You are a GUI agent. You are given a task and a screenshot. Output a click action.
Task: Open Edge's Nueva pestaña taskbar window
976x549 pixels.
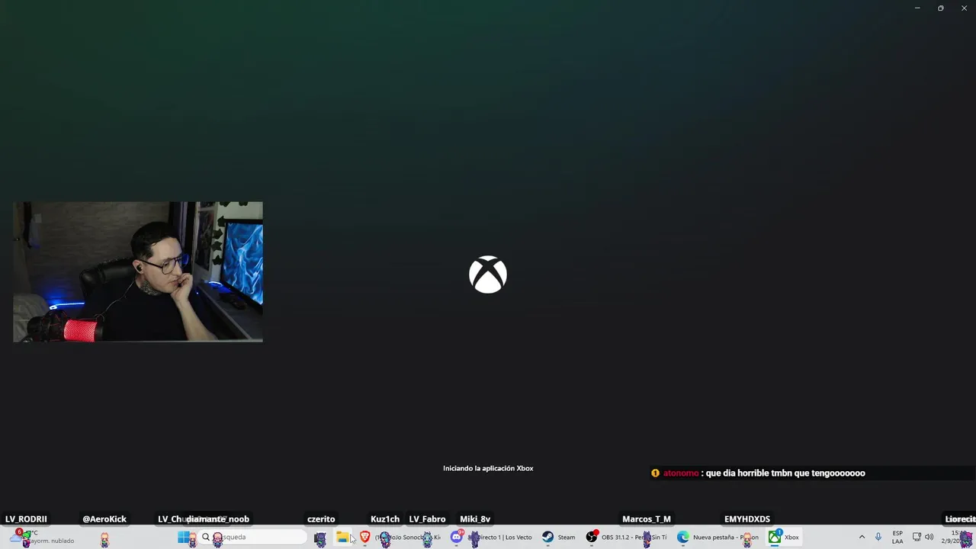pyautogui.click(x=718, y=538)
